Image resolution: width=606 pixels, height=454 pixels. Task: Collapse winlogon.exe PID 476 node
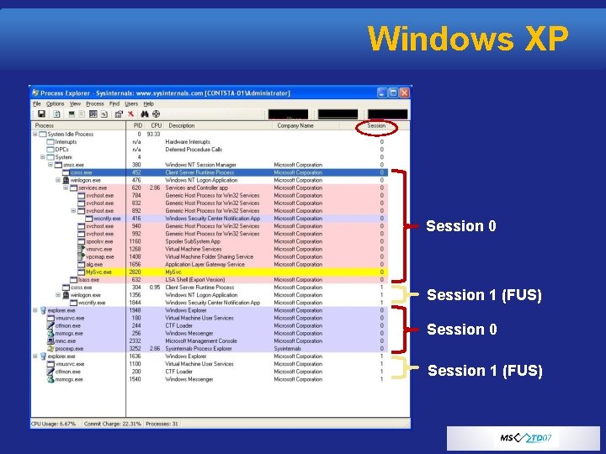(x=58, y=180)
